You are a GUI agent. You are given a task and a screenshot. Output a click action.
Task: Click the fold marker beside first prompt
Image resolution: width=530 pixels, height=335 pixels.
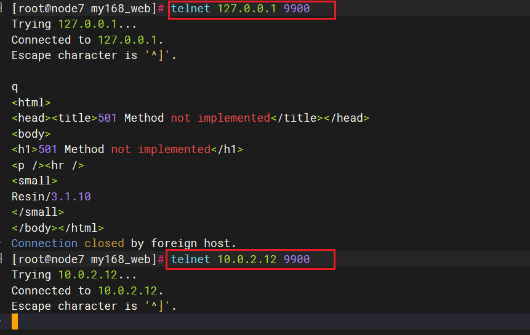pos(2,8)
